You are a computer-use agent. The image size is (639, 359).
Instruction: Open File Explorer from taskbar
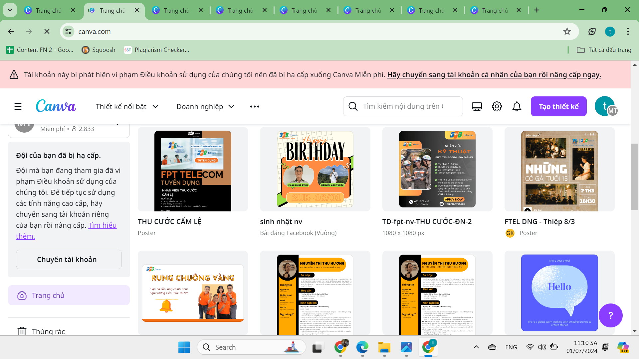(384, 347)
